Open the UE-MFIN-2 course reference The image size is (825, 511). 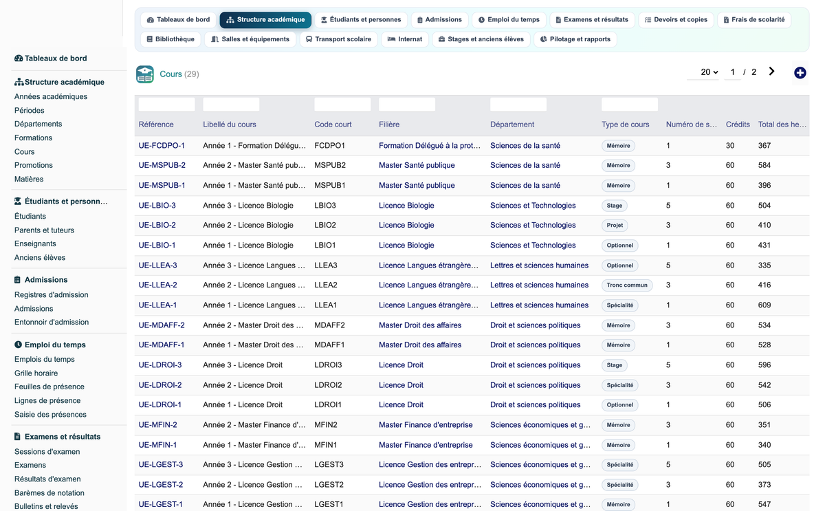coord(157,425)
